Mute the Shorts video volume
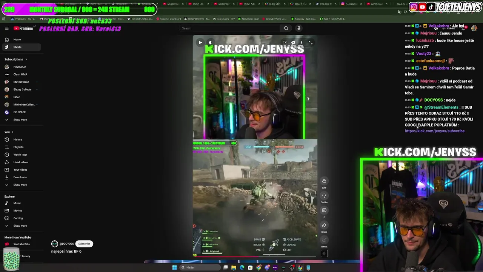 pyautogui.click(x=210, y=43)
